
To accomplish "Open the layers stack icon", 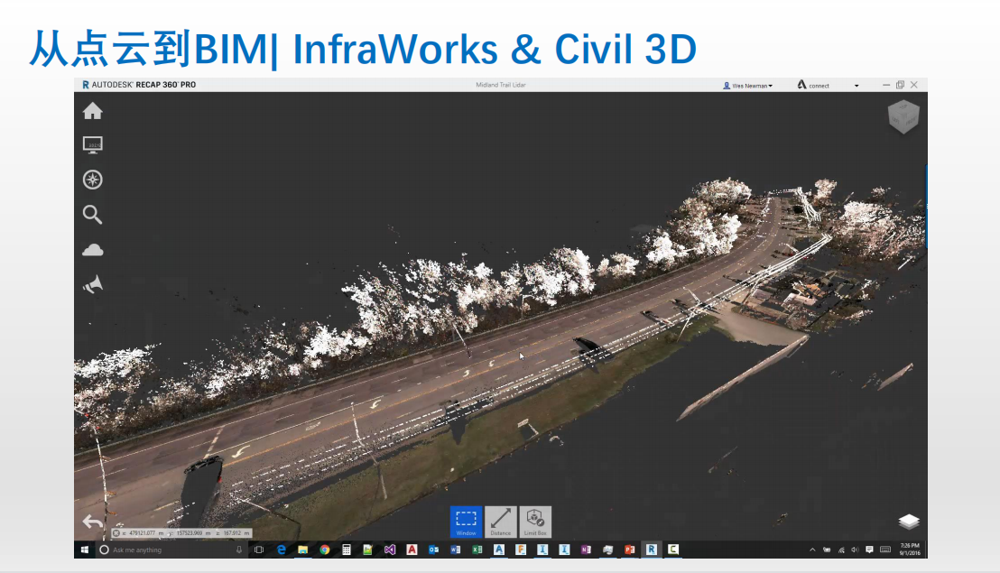I will coord(909,522).
